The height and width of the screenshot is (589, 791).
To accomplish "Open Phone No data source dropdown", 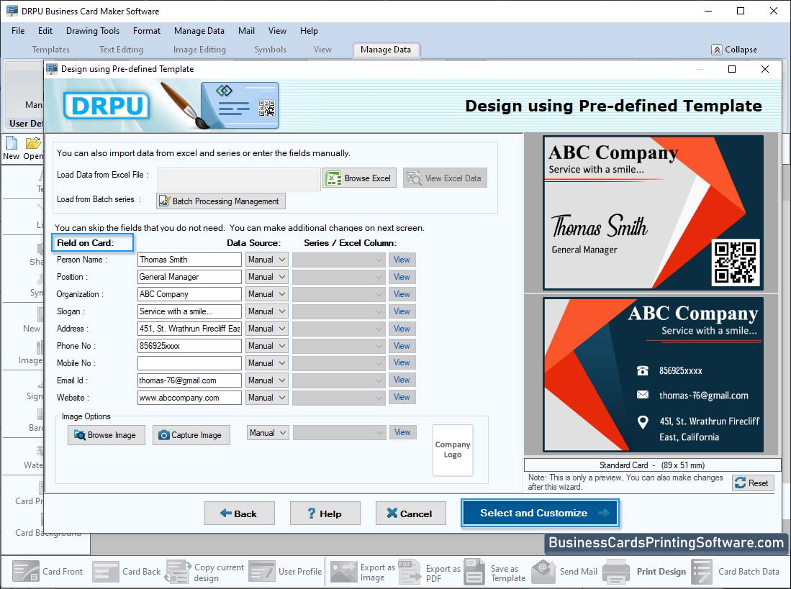I will click(x=267, y=346).
